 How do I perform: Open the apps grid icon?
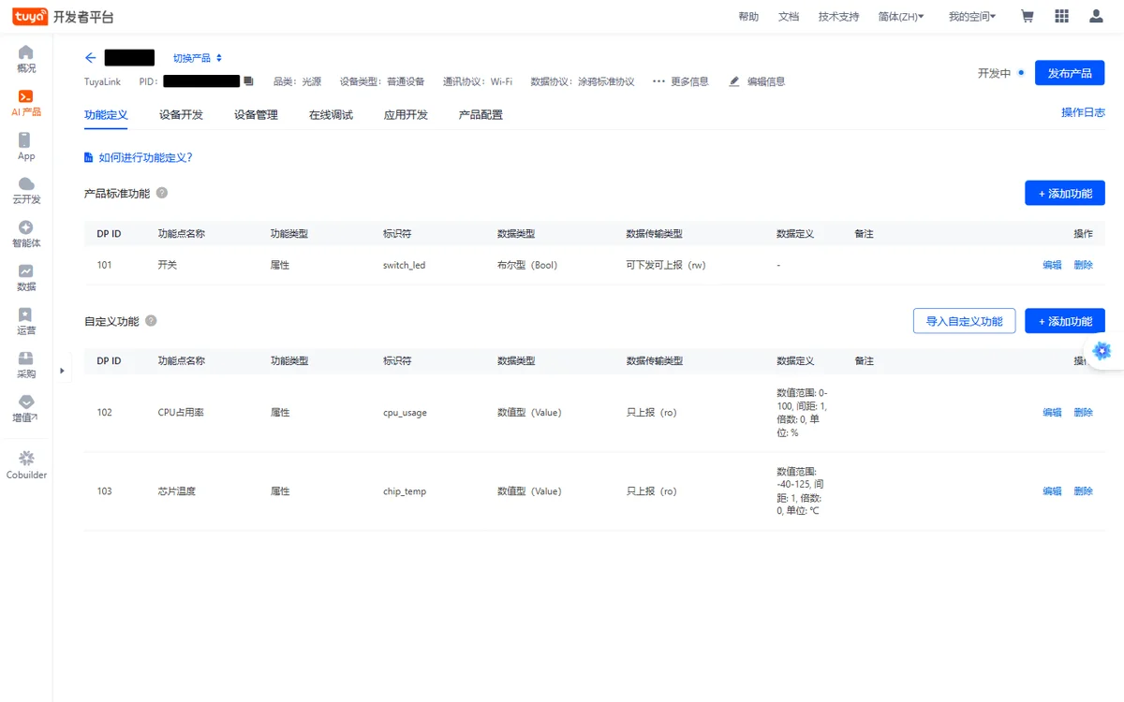(x=1061, y=17)
